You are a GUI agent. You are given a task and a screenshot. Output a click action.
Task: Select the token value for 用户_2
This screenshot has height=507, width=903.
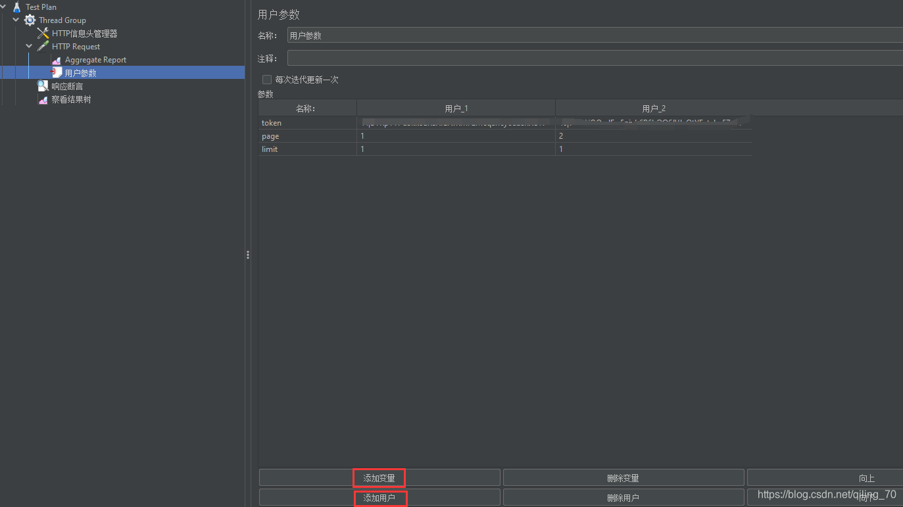(x=654, y=123)
